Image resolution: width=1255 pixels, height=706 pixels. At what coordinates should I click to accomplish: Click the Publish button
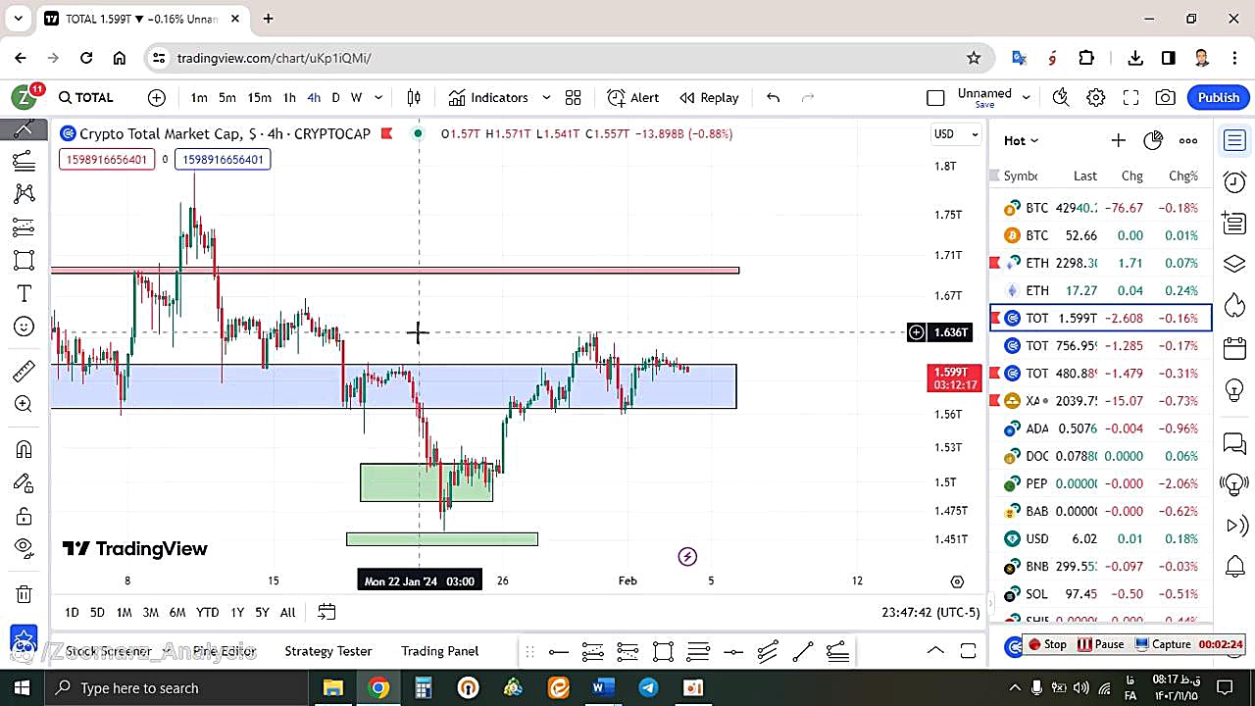pyautogui.click(x=1219, y=97)
